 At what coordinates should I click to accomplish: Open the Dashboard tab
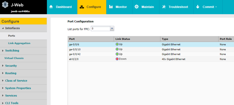(62, 7)
